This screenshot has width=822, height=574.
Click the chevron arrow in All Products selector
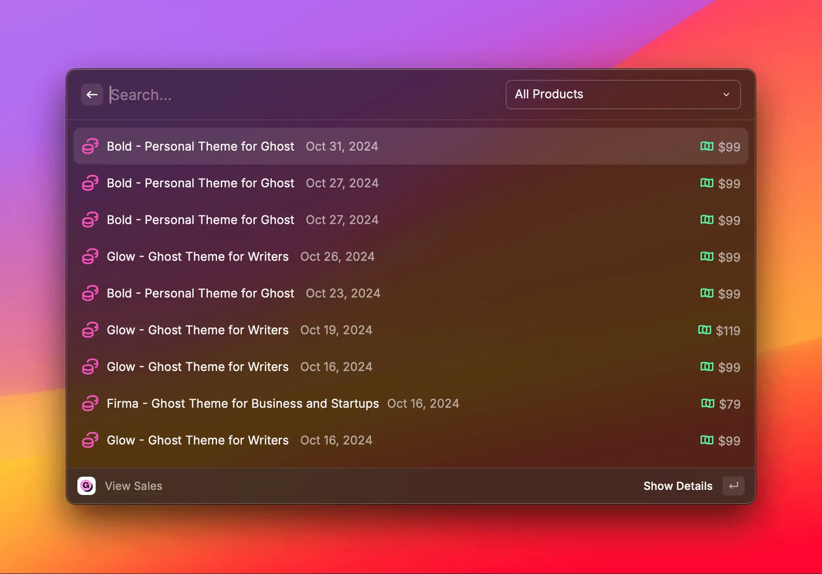click(x=726, y=95)
